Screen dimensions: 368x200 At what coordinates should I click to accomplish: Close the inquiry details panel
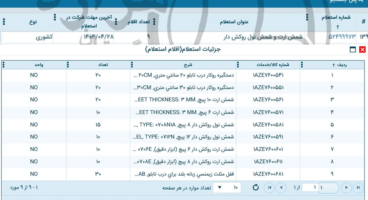coord(362,49)
